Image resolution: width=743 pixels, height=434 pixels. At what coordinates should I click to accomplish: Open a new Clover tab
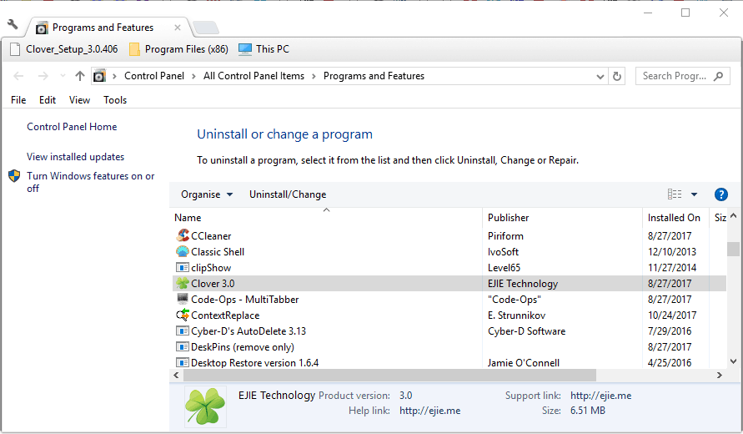[206, 28]
